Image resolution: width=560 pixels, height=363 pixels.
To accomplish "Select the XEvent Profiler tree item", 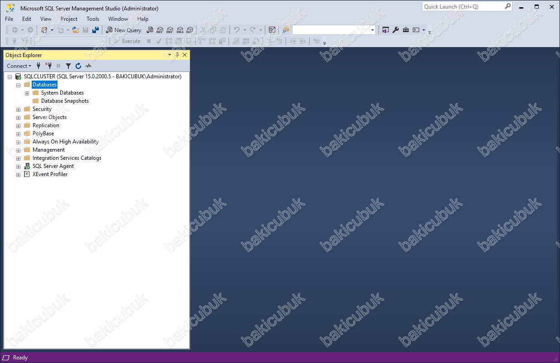I will [50, 174].
